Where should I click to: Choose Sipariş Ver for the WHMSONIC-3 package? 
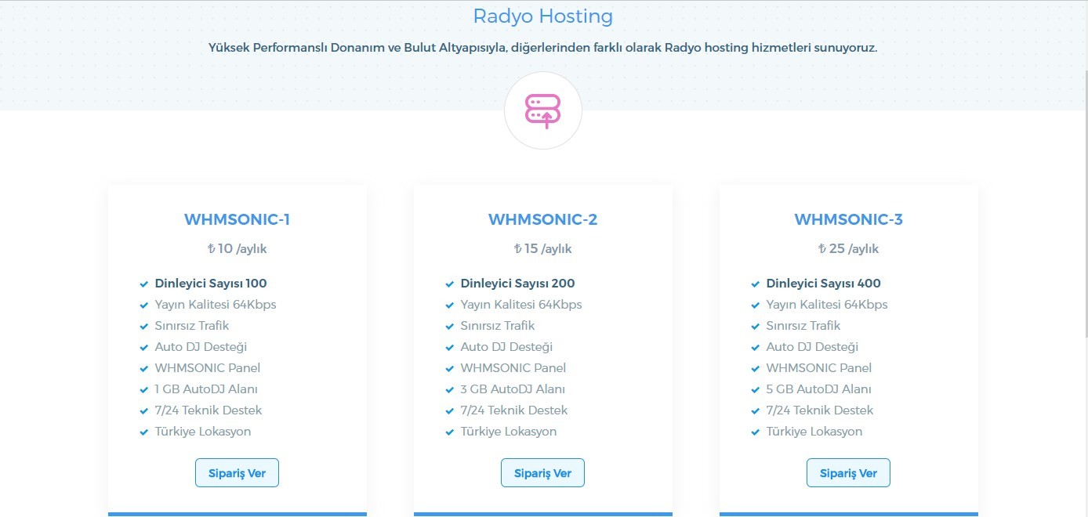pyautogui.click(x=848, y=473)
